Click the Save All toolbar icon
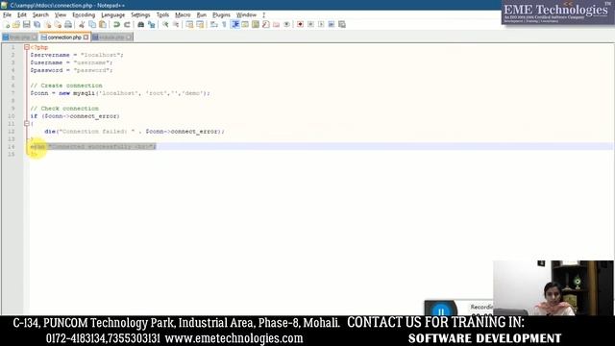The width and height of the screenshot is (615, 346). [37, 24]
